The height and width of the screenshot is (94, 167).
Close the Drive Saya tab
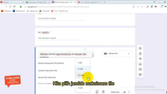[49, 2]
